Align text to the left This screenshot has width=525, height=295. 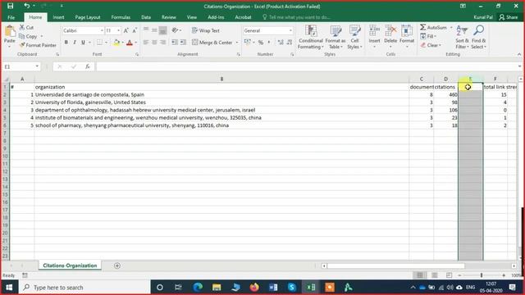pyautogui.click(x=146, y=43)
